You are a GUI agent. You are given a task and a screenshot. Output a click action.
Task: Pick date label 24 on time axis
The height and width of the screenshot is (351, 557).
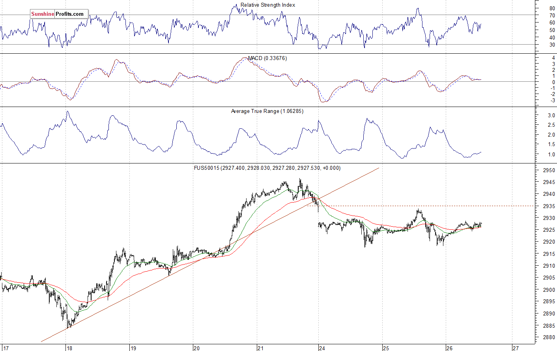click(322, 348)
